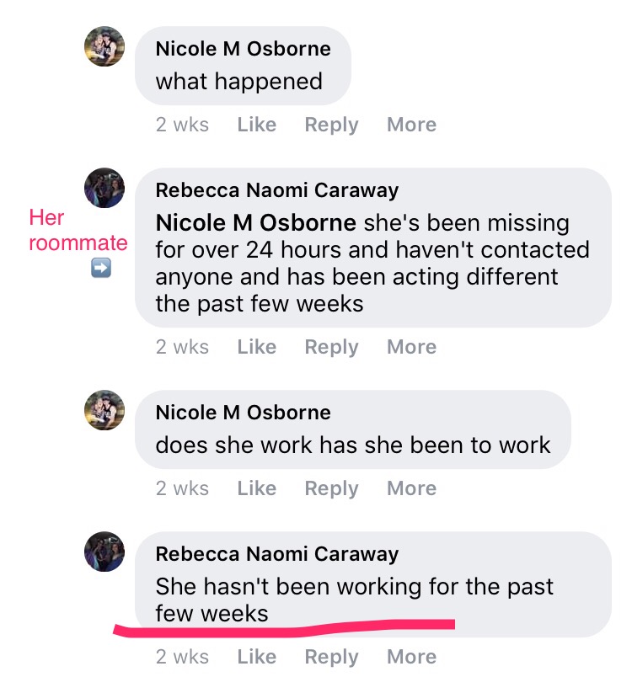
Task: Reply to the "what happened" comment
Action: coord(331,125)
